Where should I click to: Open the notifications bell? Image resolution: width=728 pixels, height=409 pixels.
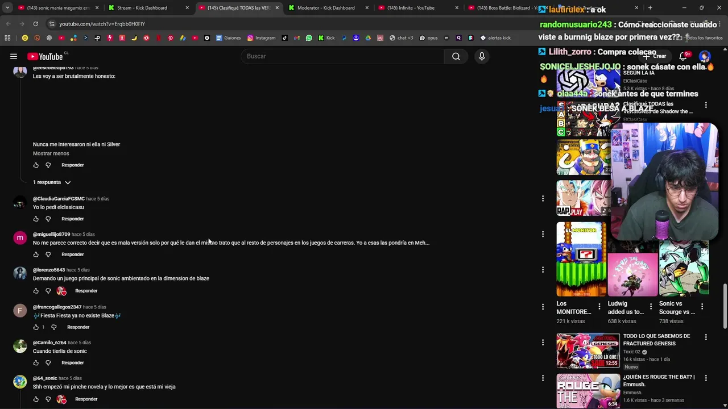tap(684, 56)
